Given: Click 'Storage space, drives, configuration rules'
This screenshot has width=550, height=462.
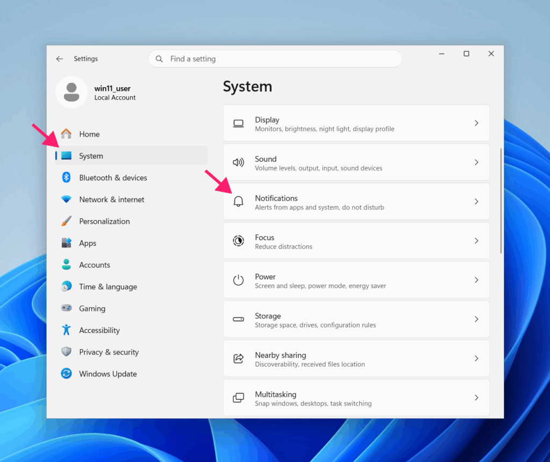Looking at the screenshot, I should click(x=315, y=325).
